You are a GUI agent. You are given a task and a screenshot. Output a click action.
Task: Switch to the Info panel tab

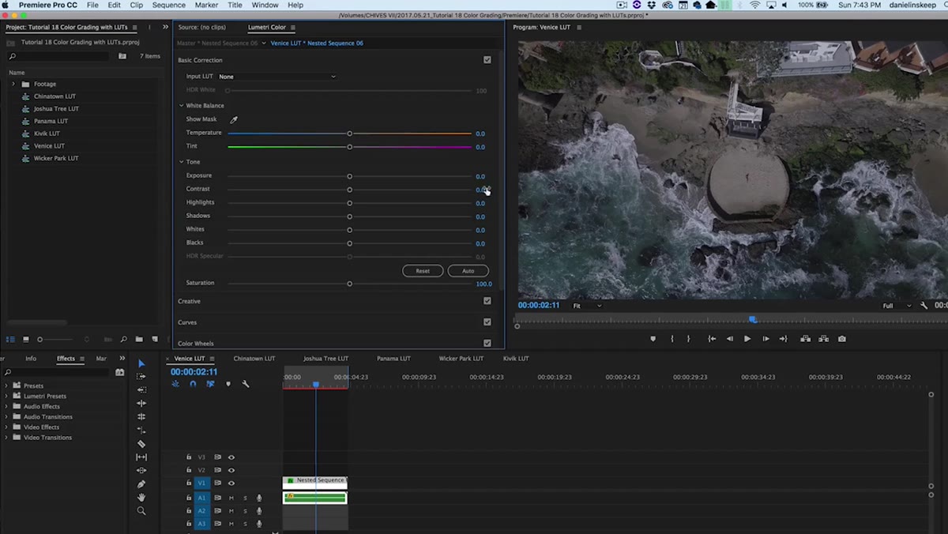31,359
